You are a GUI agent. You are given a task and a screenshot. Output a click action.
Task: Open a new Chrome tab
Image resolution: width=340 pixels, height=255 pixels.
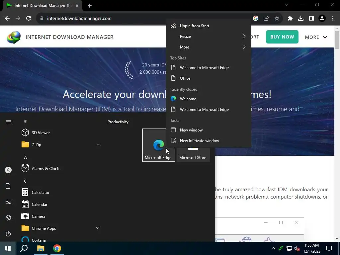pos(90,6)
